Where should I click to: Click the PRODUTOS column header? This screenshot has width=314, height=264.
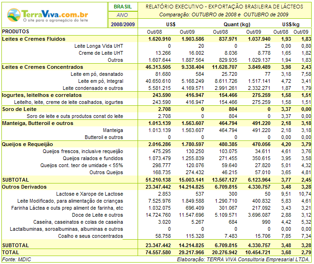click(15, 31)
